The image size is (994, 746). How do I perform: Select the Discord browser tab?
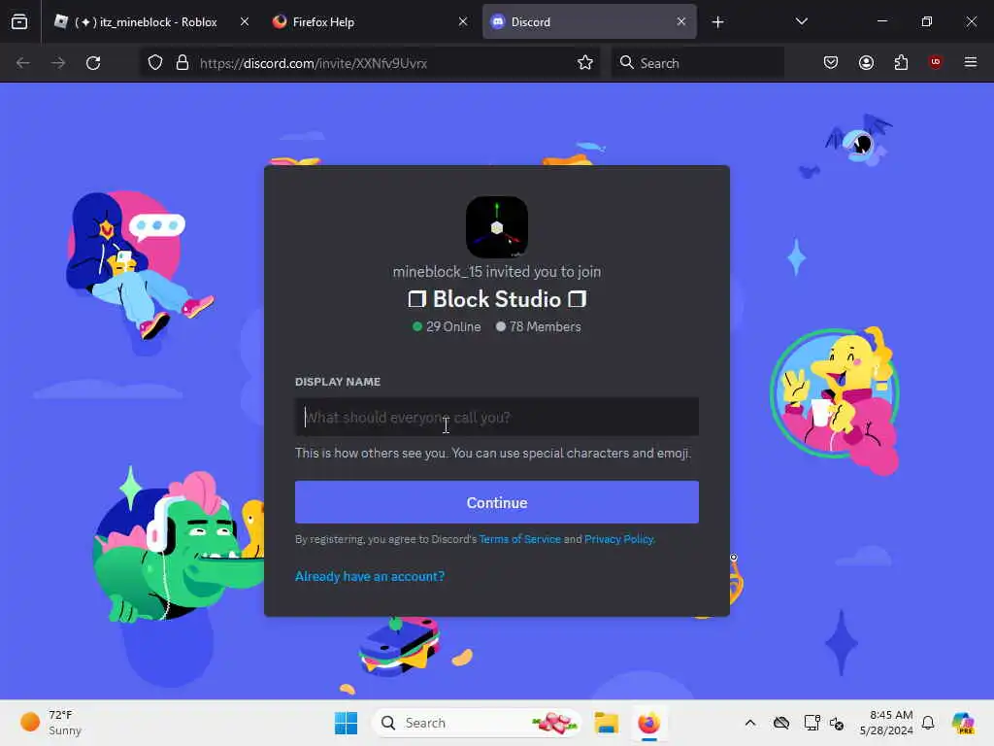click(x=589, y=21)
